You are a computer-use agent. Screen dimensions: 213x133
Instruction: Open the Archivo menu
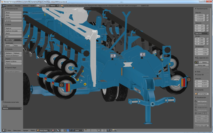click(x=10, y=5)
